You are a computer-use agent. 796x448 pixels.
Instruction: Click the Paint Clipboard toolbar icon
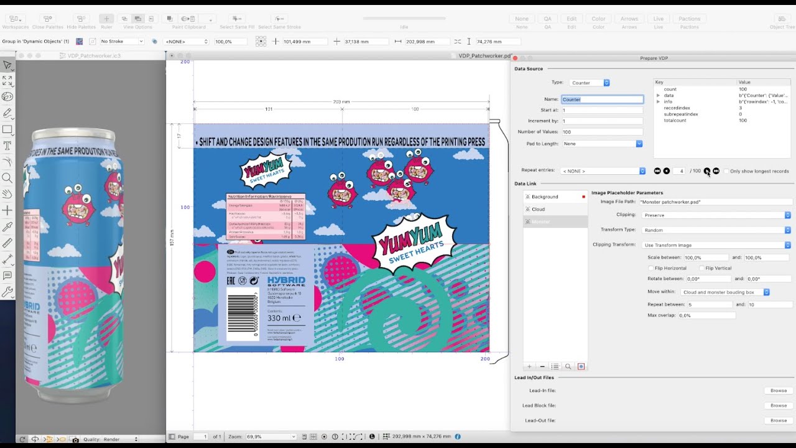coord(188,19)
